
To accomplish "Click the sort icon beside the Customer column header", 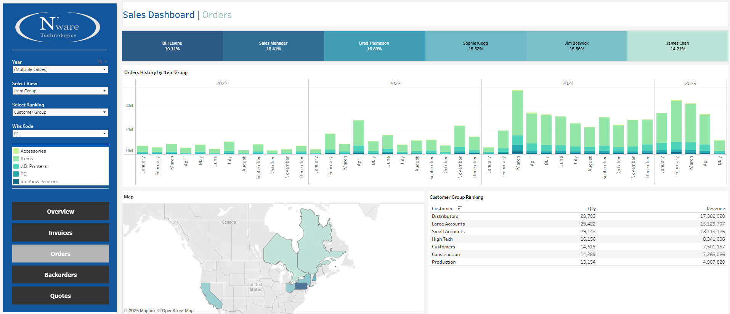I will coord(459,208).
